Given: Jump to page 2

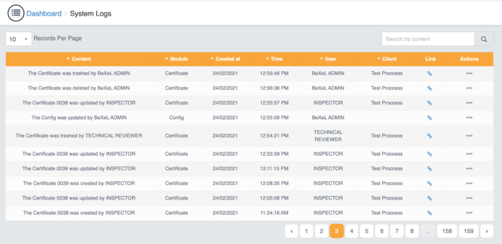Looking at the screenshot, I should (322, 231).
